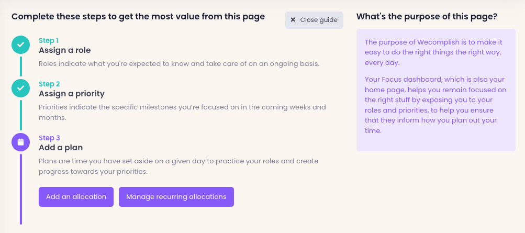The image size is (525, 233).
Task: Select the teal Step 1 label
Action: pos(49,40)
